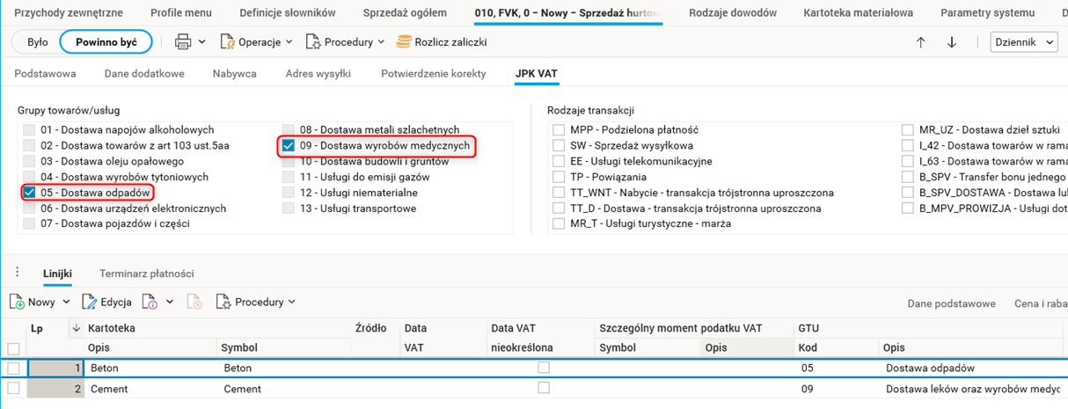Select the Beton row Opis cell
The image size is (1068, 409).
tap(151, 368)
